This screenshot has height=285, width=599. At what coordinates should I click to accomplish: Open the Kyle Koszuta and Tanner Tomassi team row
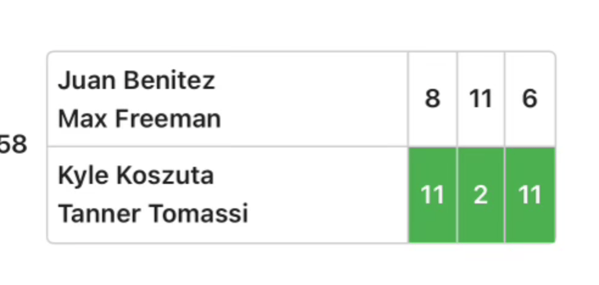click(x=301, y=195)
